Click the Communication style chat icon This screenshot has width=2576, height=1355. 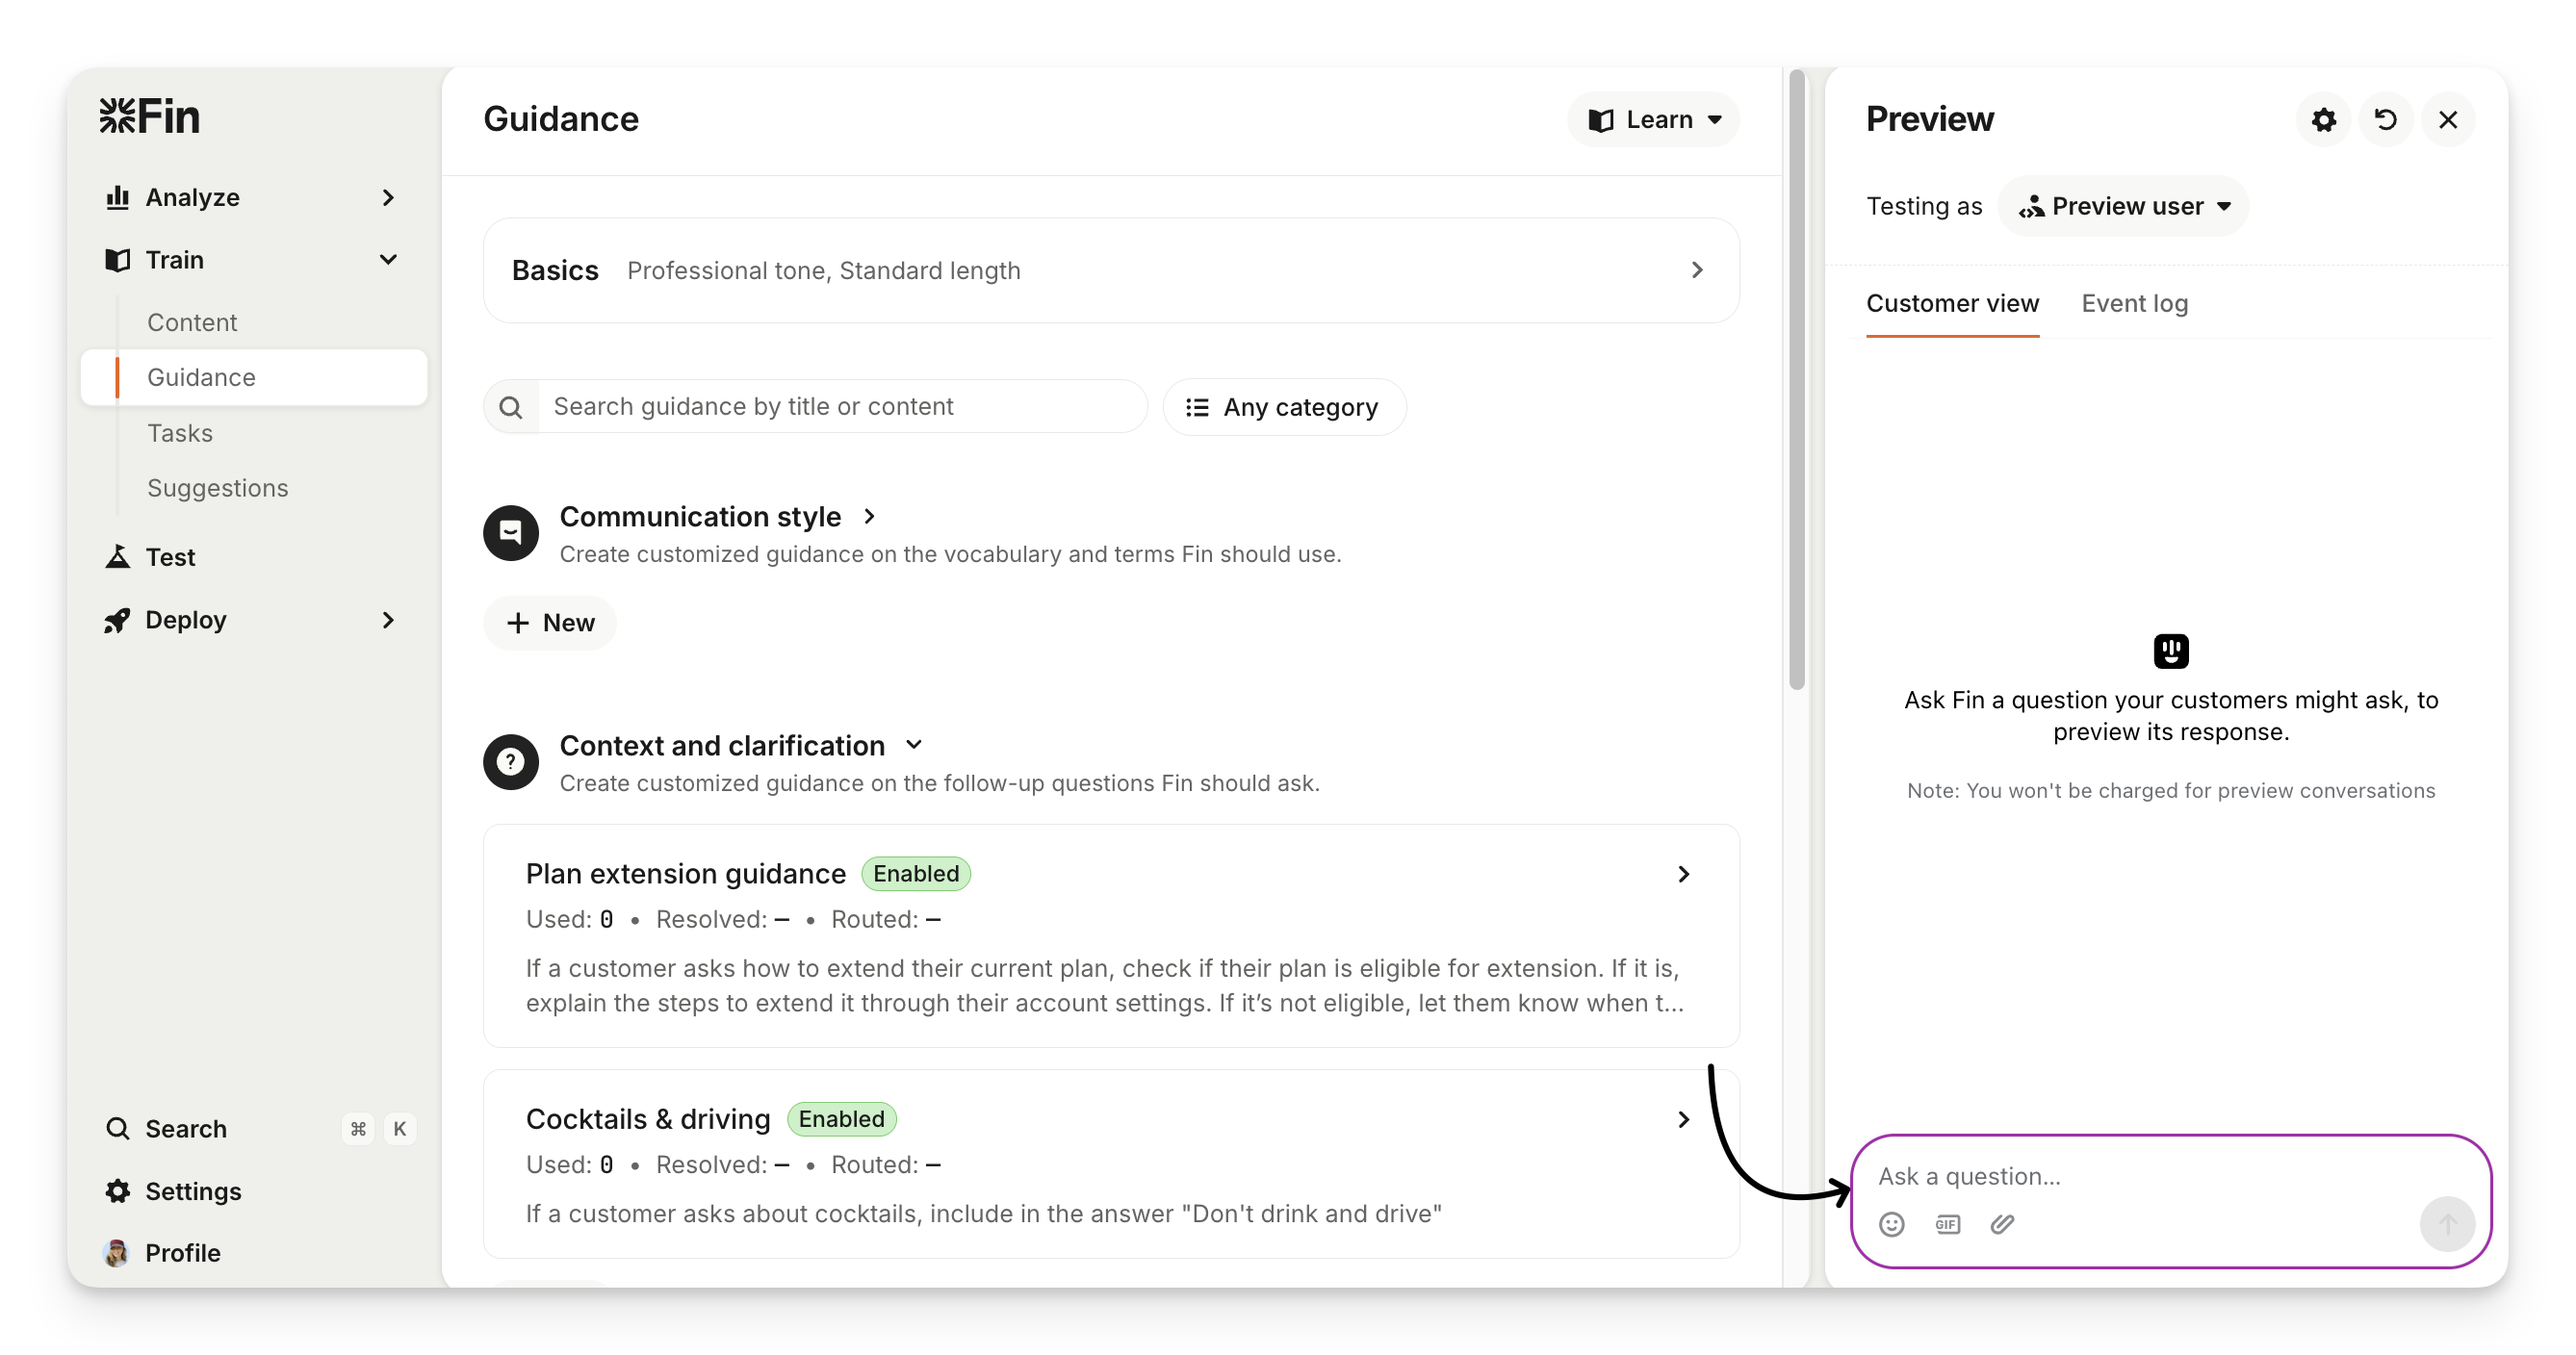[x=511, y=532]
